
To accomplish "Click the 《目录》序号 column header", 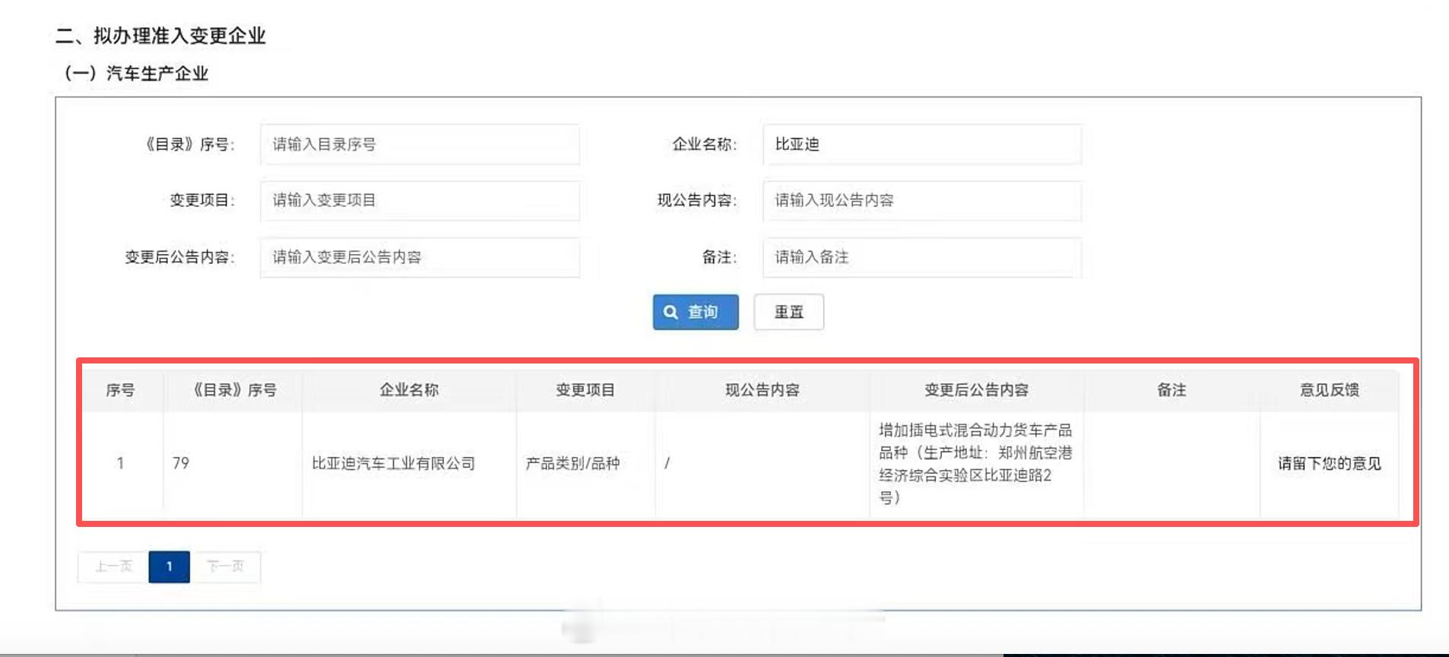I will tap(233, 390).
